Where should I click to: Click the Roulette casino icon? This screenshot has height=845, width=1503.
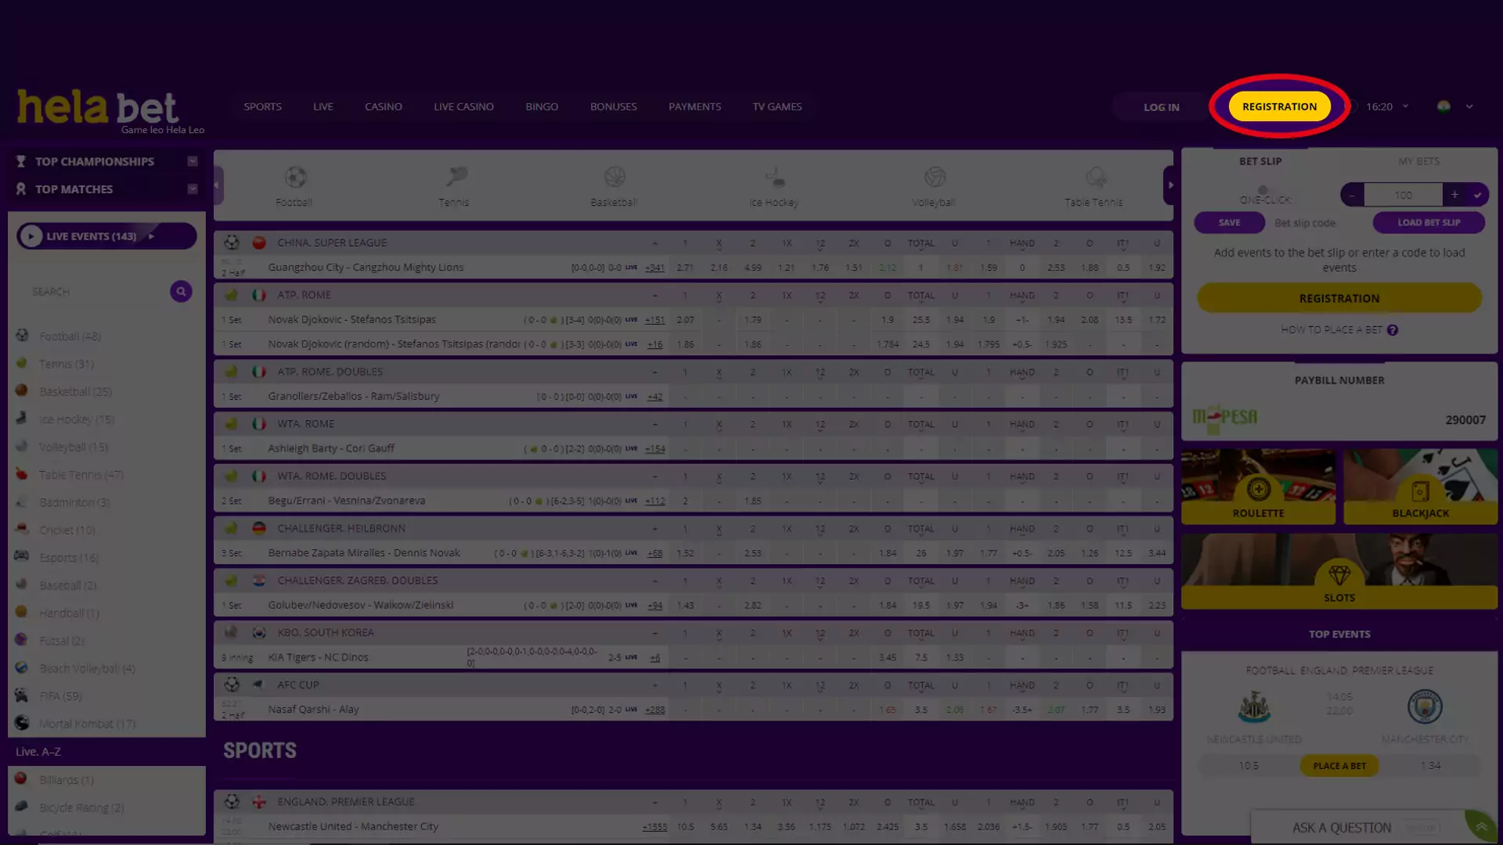click(x=1258, y=491)
